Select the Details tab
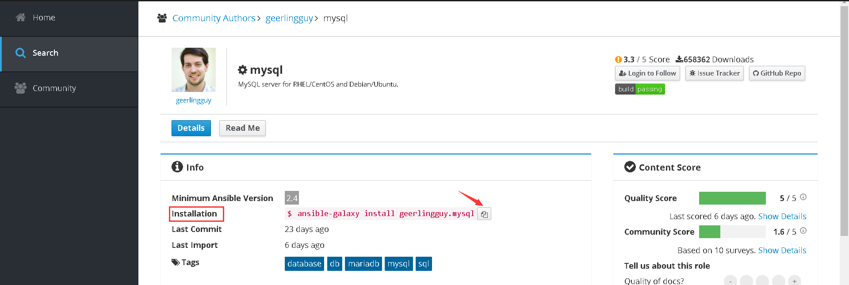The image size is (849, 285). click(x=191, y=128)
